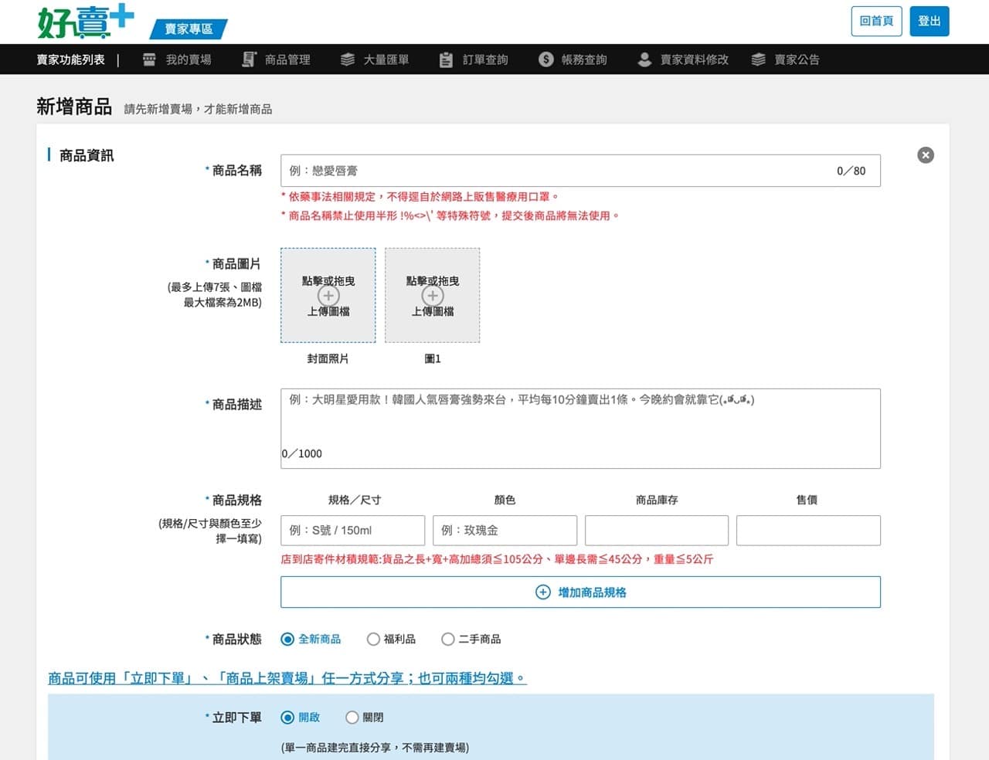This screenshot has height=760, width=989.
Task: Click the 登出 button
Action: [x=930, y=21]
